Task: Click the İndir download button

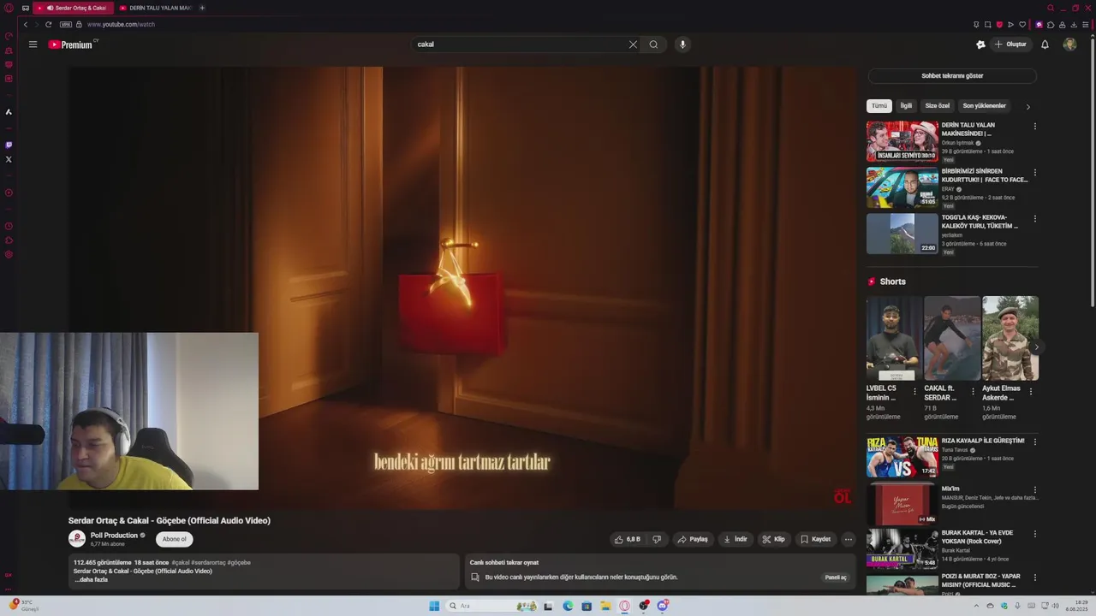Action: click(735, 539)
